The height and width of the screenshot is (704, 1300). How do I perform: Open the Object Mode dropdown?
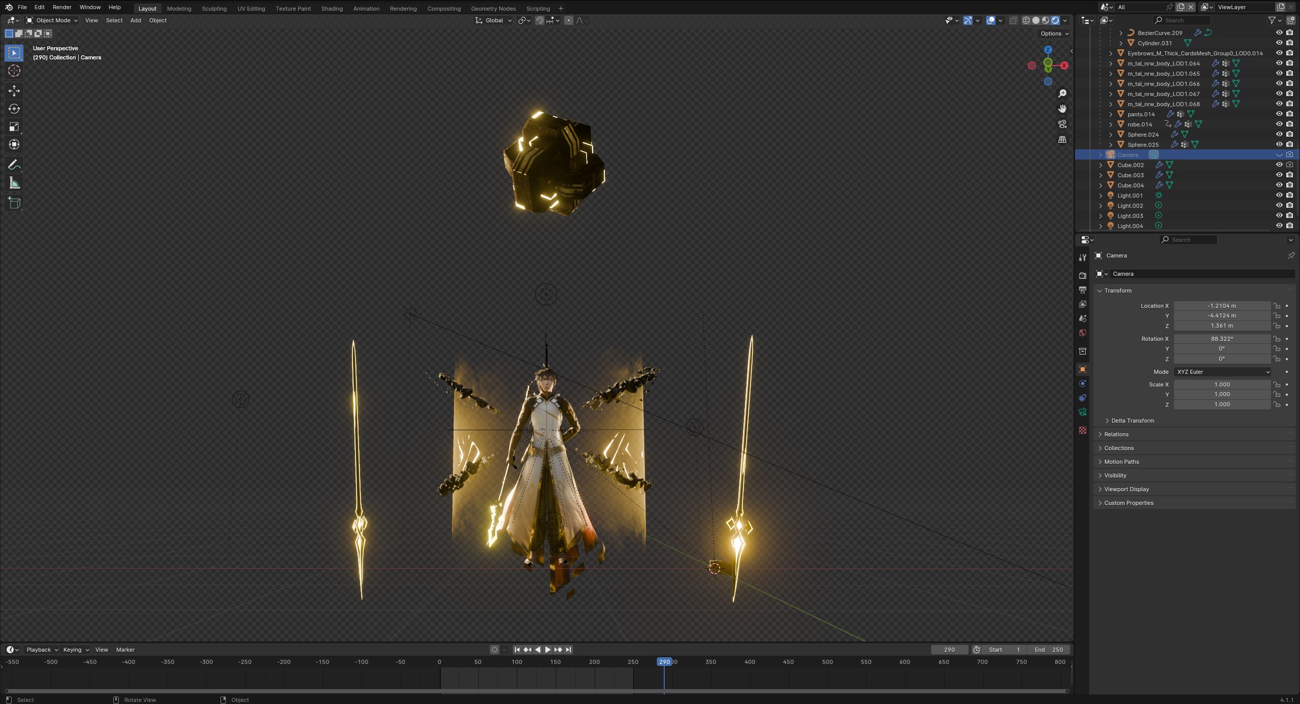point(52,20)
